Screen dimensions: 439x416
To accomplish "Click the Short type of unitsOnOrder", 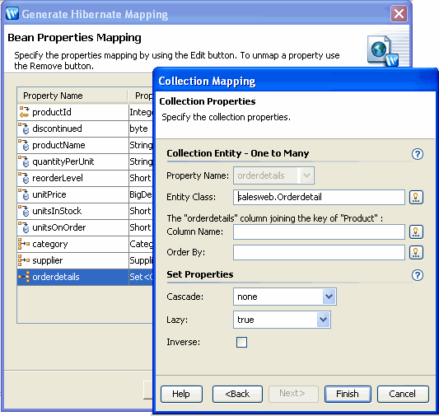I will click(140, 227).
